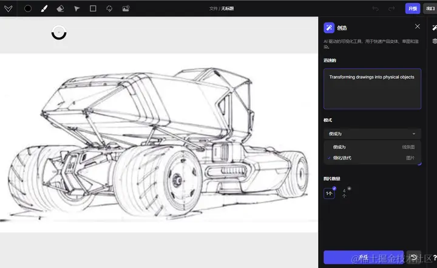Click the purple 升级 upgrade button
437x268 pixels.
coord(413,8)
